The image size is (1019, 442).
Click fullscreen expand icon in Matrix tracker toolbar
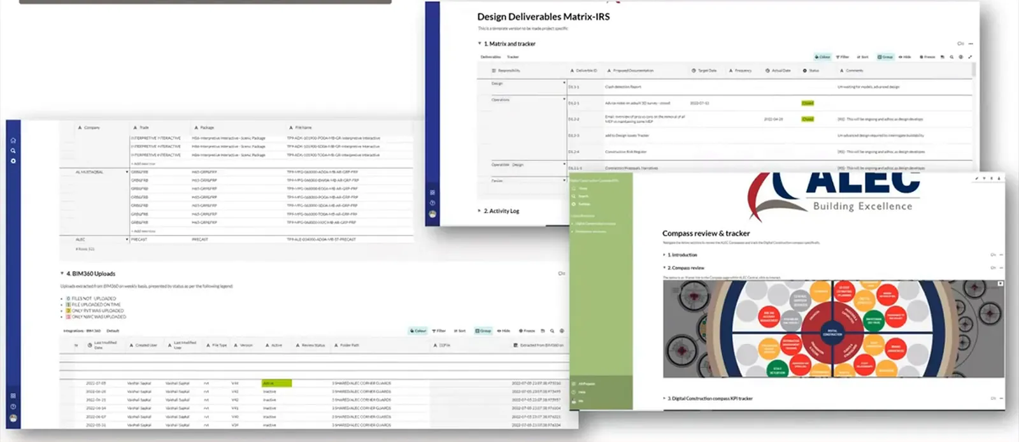coord(970,57)
